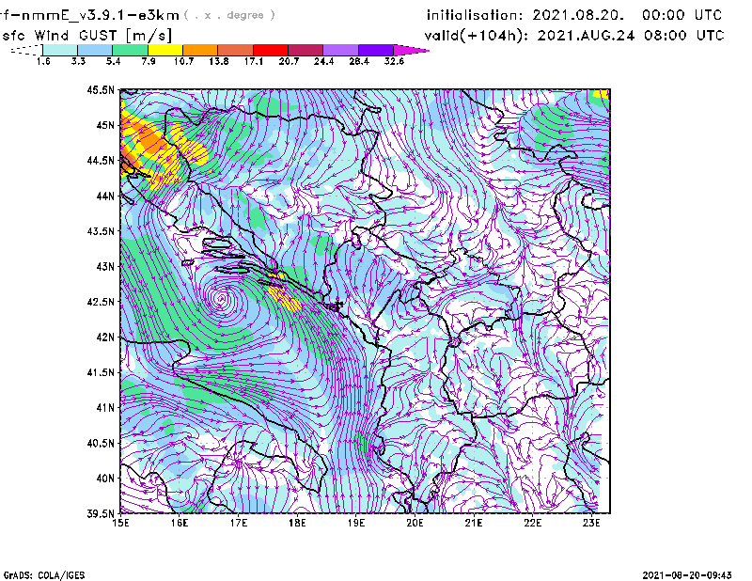The image size is (752, 581).
Task: Click the legend value '5.4'
Action: [x=113, y=61]
